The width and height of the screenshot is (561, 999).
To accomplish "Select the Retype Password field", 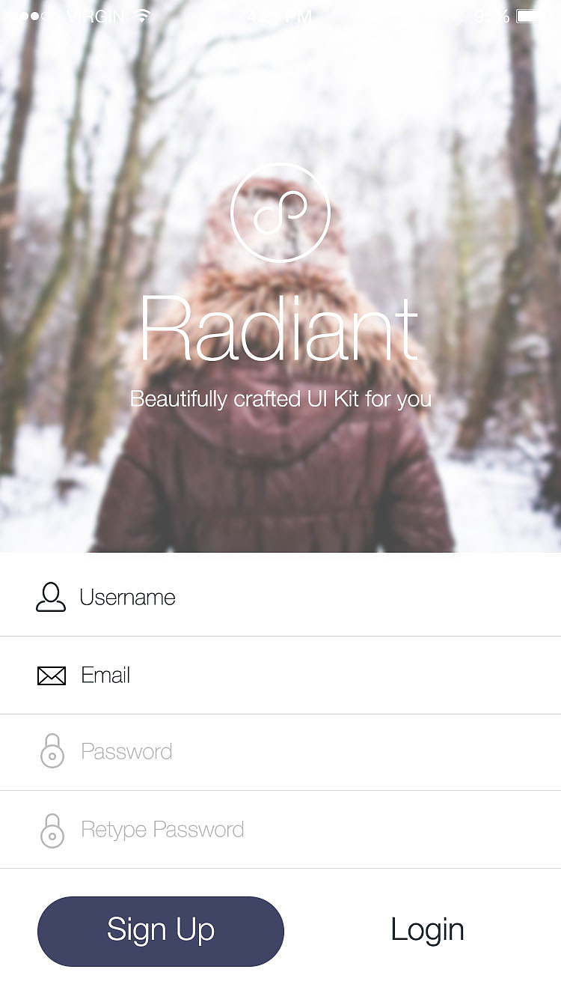I will point(280,830).
